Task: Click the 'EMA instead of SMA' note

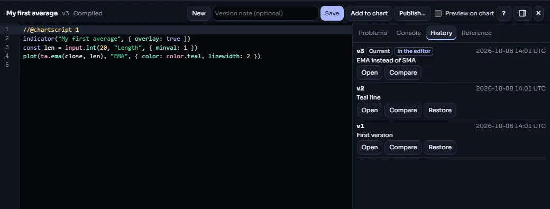Action: pyautogui.click(x=386, y=60)
